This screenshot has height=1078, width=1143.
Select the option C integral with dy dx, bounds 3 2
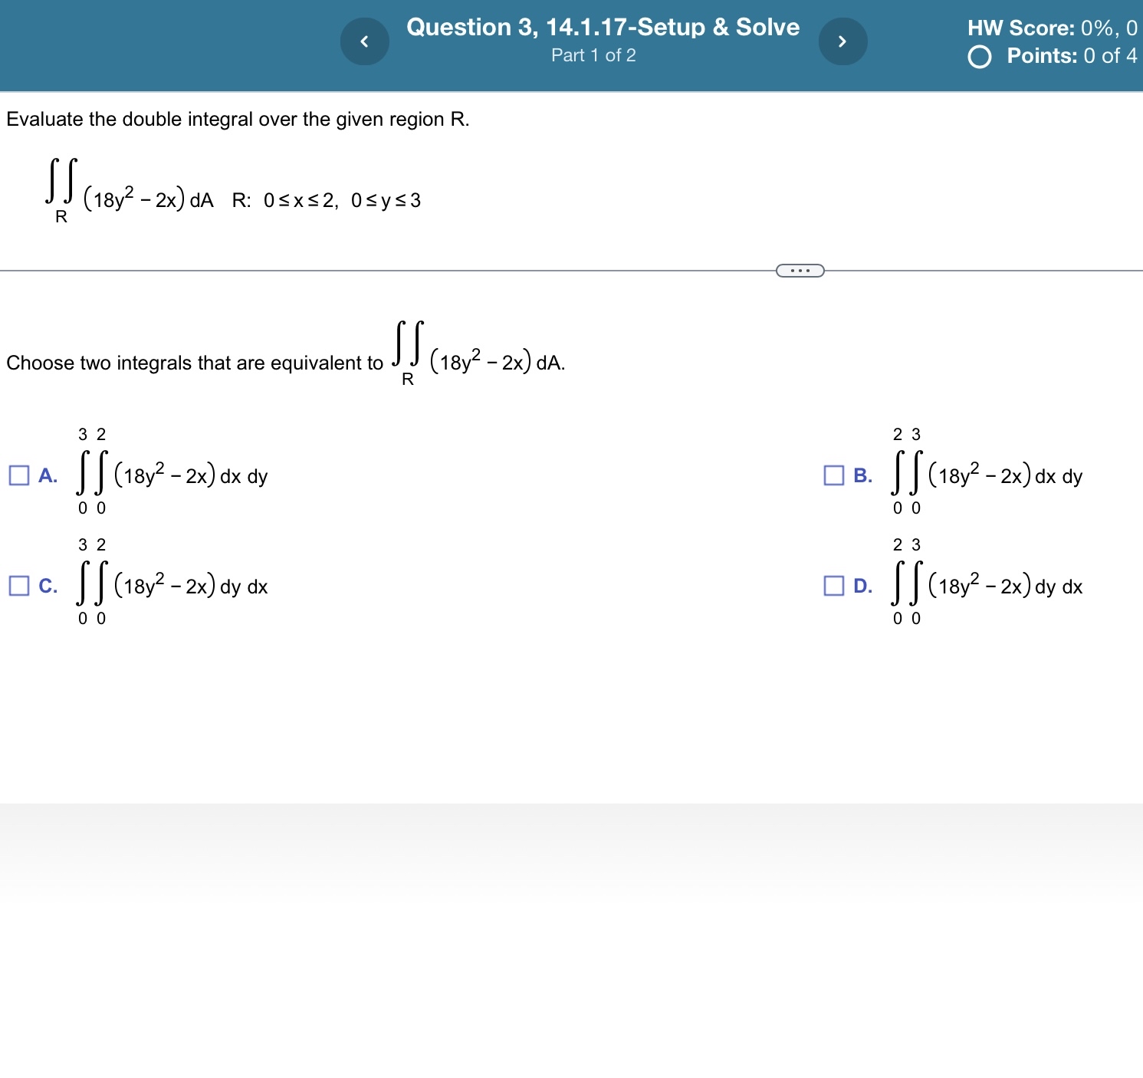[172, 582]
